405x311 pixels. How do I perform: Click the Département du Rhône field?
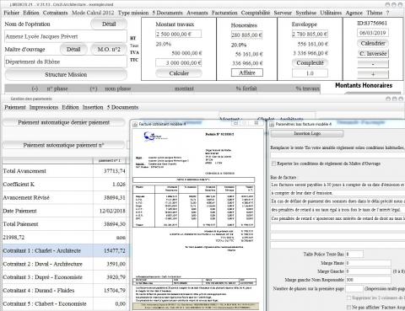coord(66,62)
